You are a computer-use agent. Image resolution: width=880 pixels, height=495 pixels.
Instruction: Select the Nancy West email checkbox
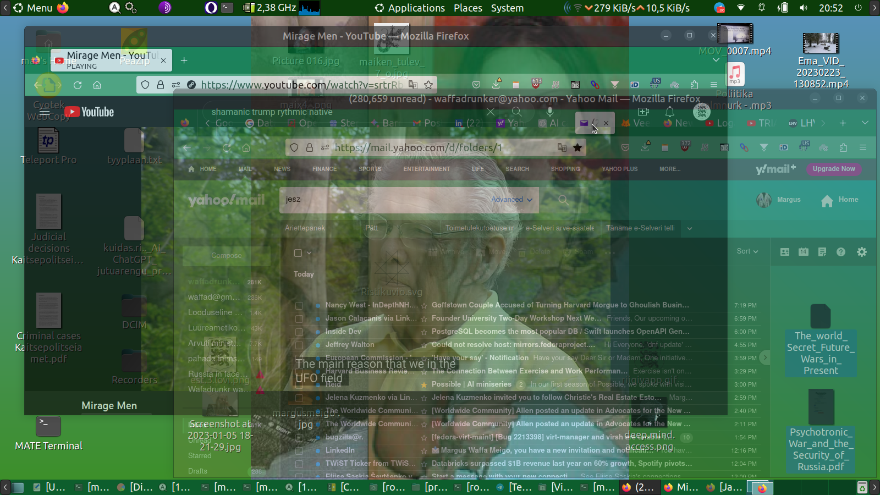point(299,305)
